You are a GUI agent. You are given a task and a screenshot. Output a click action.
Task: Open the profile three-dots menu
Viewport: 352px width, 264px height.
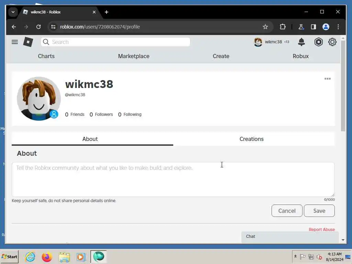coord(328,79)
